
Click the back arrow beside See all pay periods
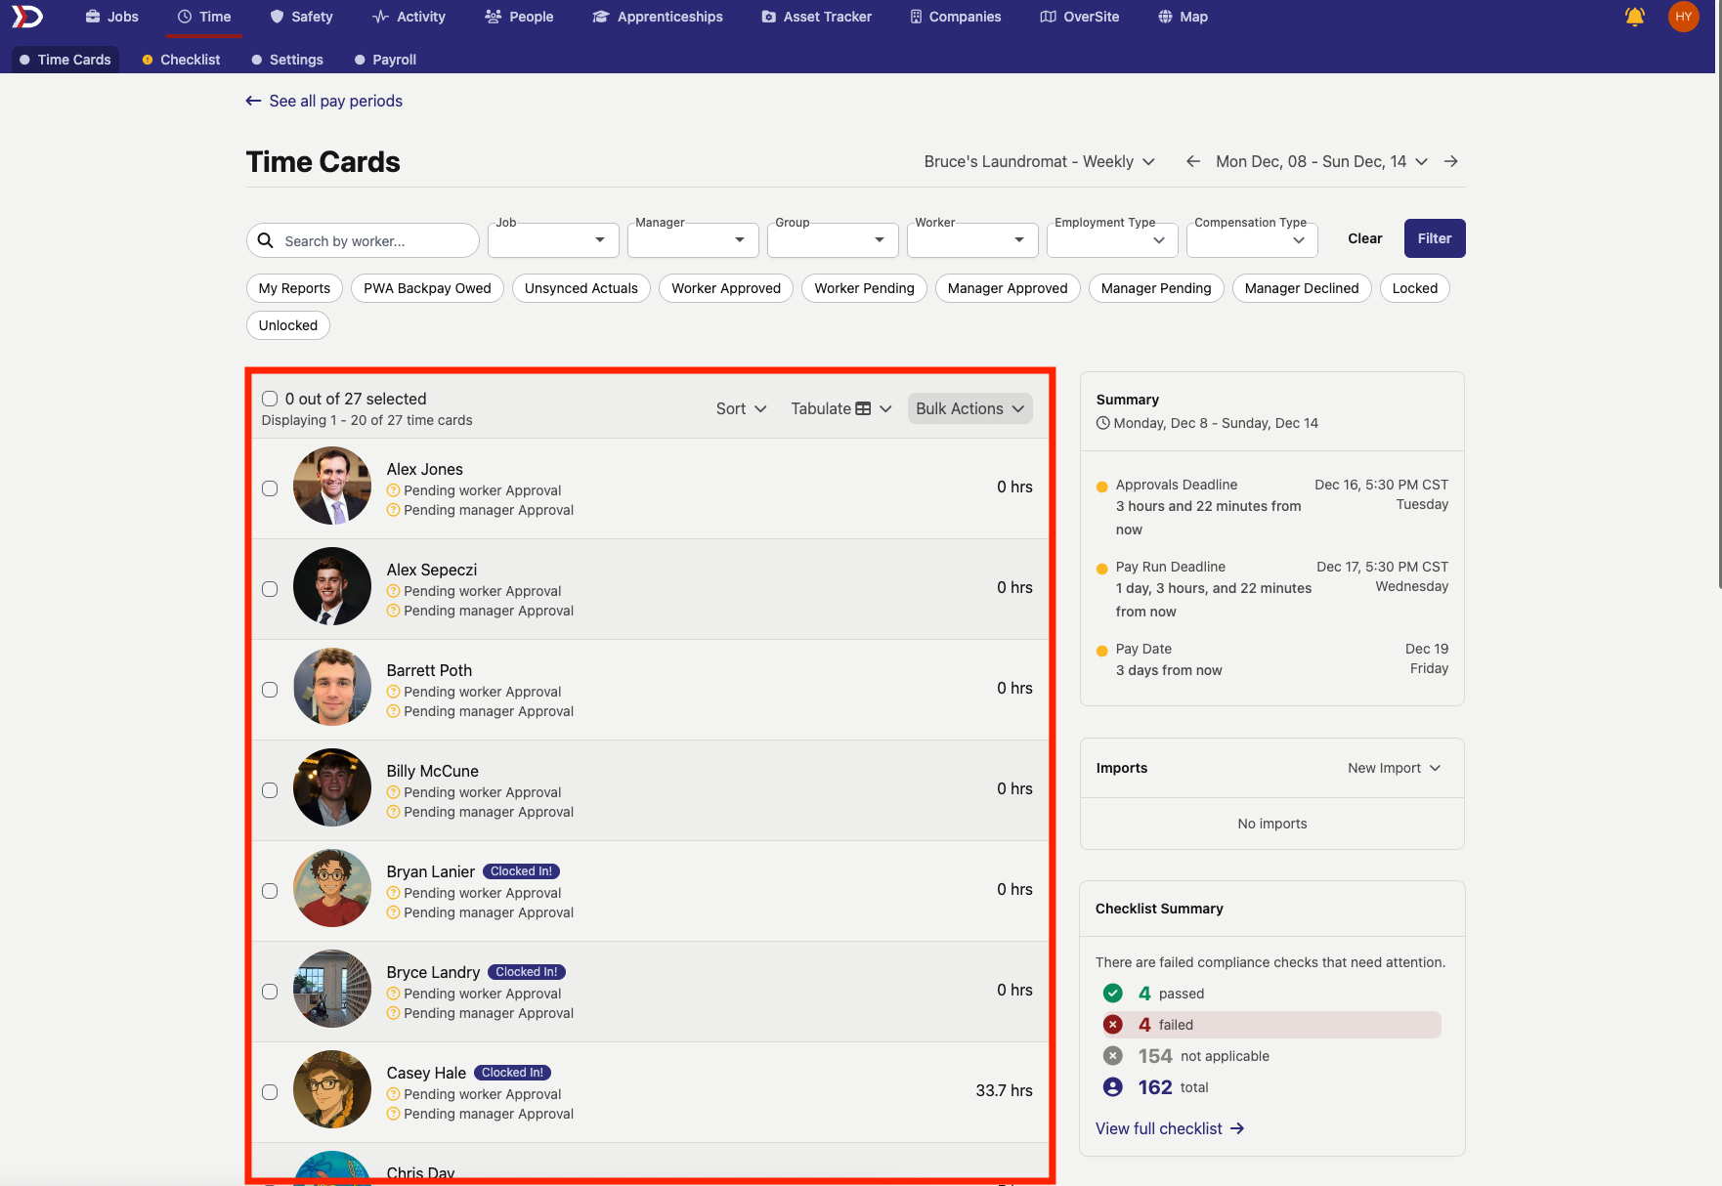tap(253, 101)
